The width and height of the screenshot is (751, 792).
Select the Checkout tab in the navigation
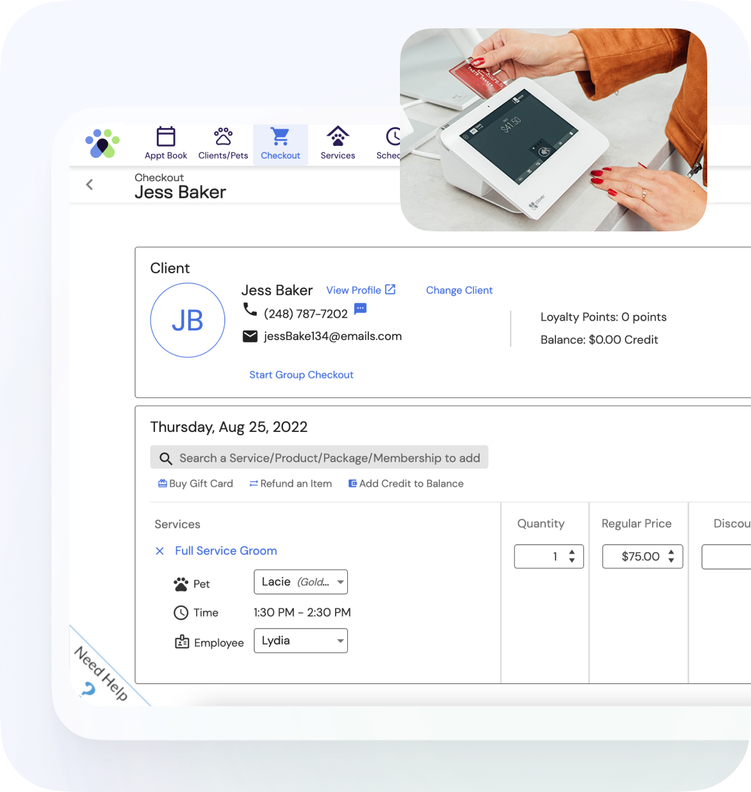pyautogui.click(x=280, y=144)
